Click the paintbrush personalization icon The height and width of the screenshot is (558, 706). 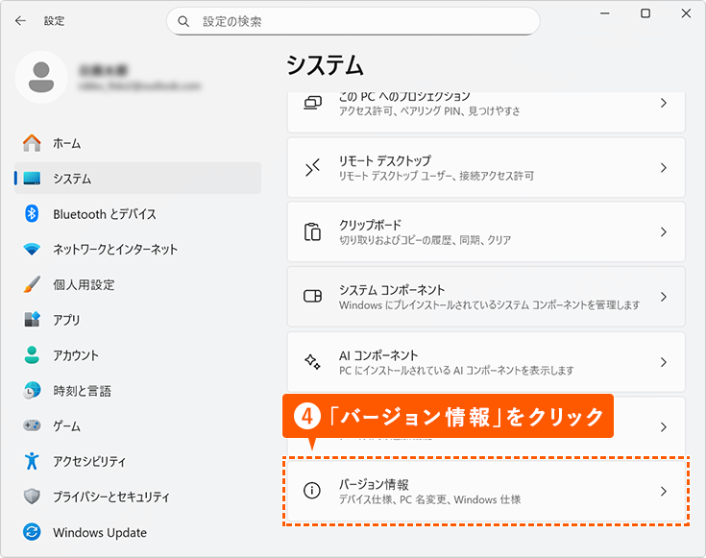pos(33,285)
